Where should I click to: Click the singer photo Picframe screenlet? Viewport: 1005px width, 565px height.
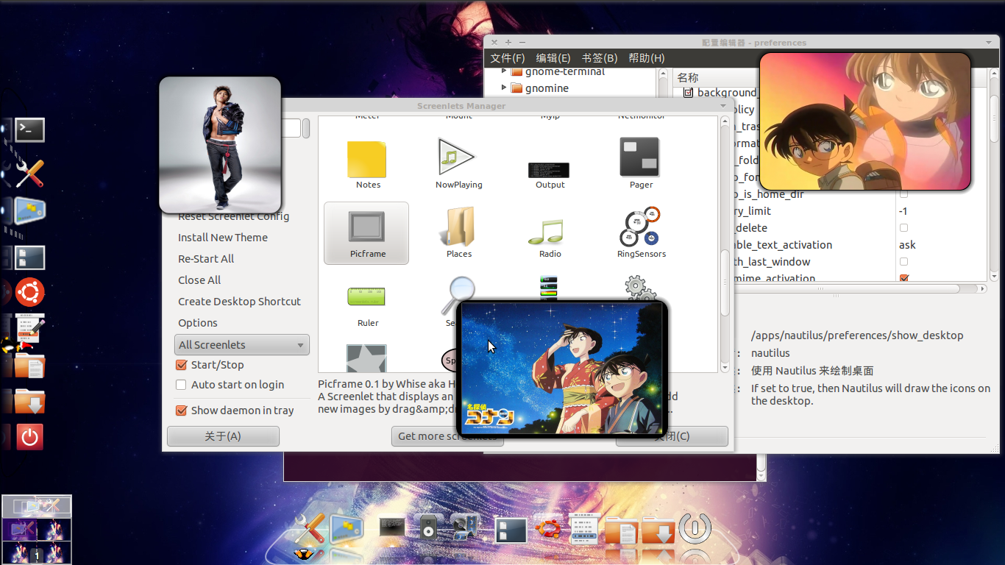(x=220, y=145)
